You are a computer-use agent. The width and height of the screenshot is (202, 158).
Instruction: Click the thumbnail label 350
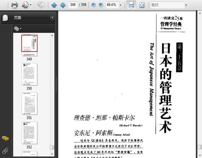pyautogui.click(x=29, y=88)
